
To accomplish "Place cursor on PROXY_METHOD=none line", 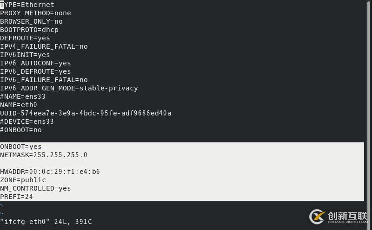I will (35, 13).
